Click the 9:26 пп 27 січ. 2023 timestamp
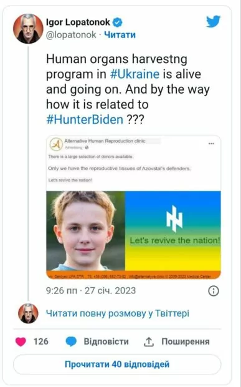 coord(91,291)
